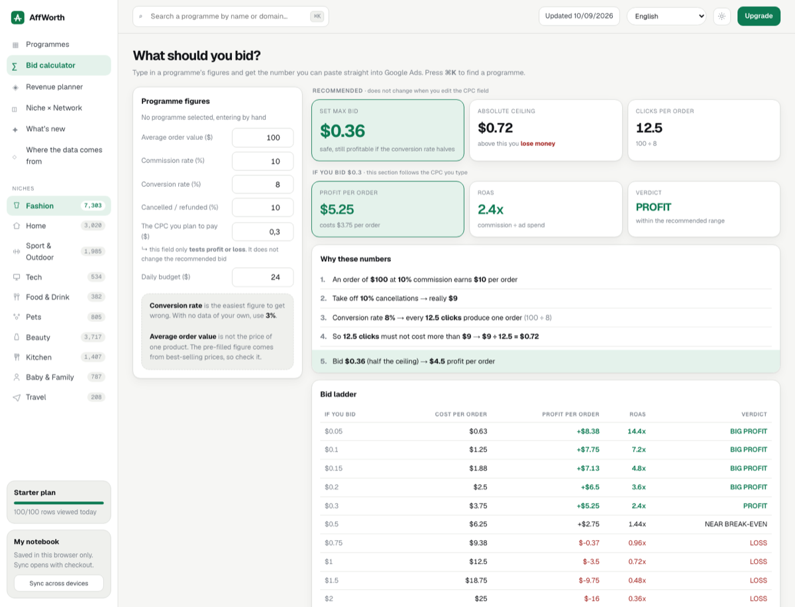Click the Profit per order $5.25 card
The image size is (795, 607).
388,209
